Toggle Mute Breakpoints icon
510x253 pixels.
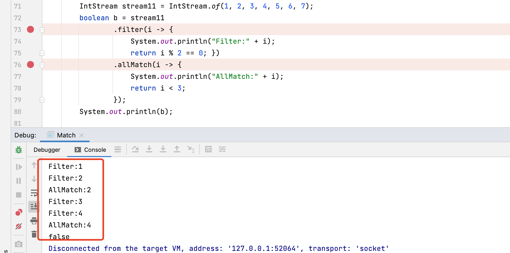coord(19,226)
